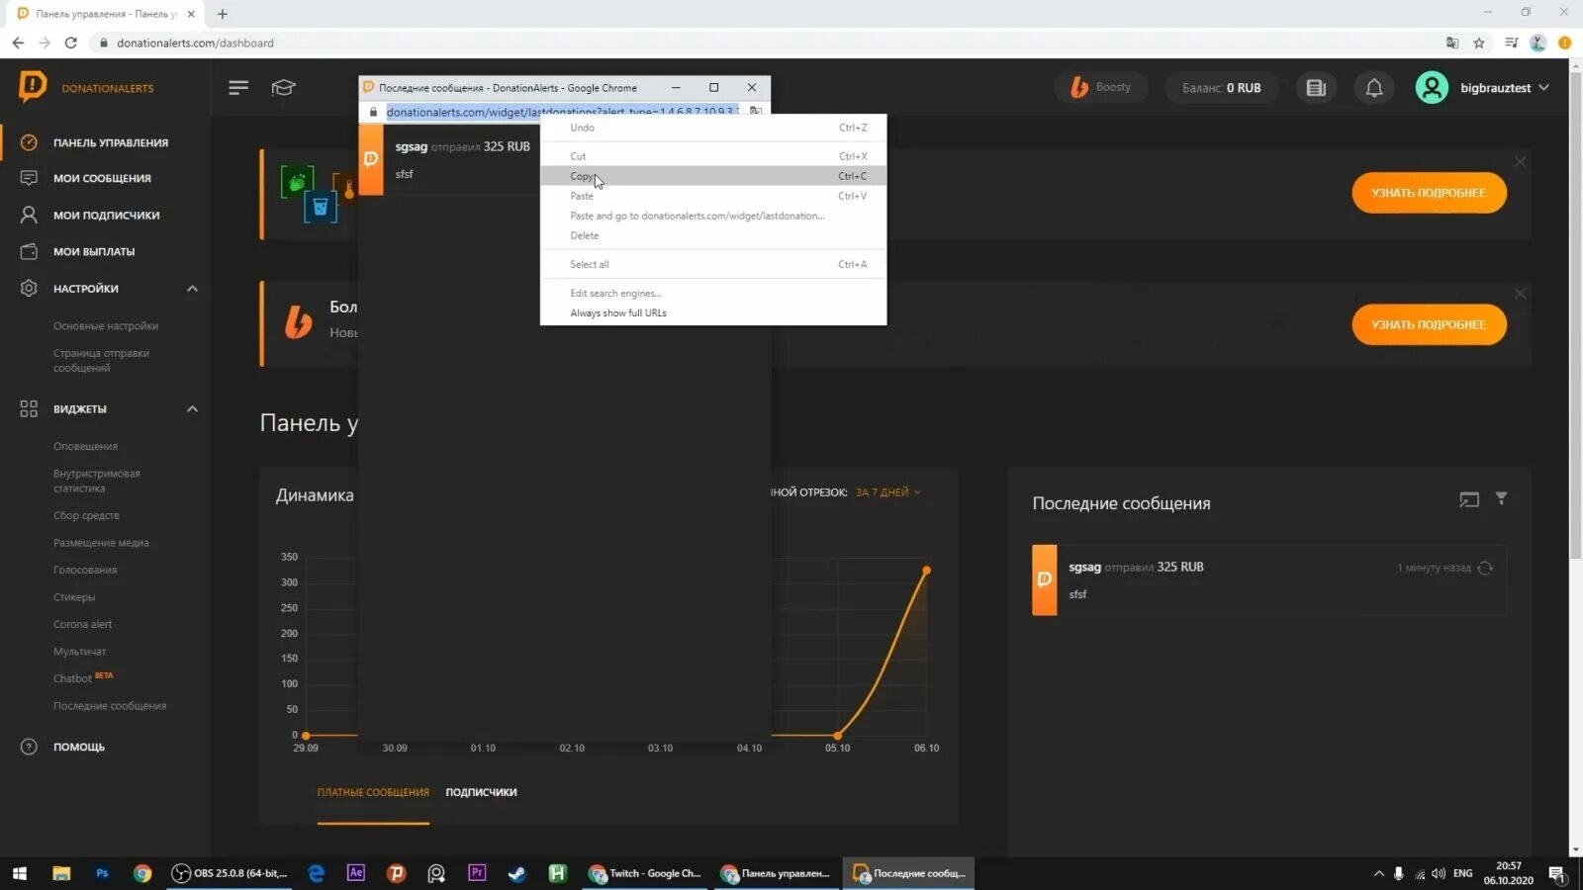Switch to Платные сообщения chart tab
The image size is (1583, 890).
373,792
